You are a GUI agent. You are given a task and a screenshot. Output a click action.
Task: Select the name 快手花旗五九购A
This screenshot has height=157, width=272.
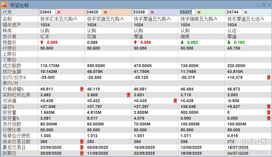coord(105,19)
